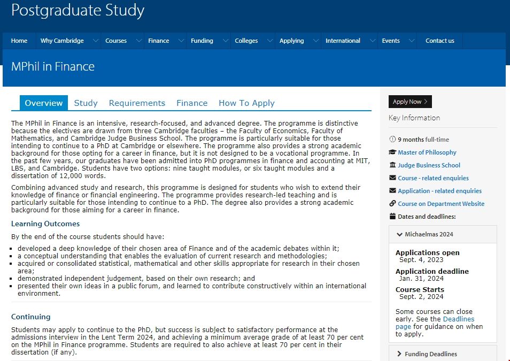Click the chain link icon for Department Website
Image resolution: width=510 pixels, height=361 pixels.
point(393,204)
